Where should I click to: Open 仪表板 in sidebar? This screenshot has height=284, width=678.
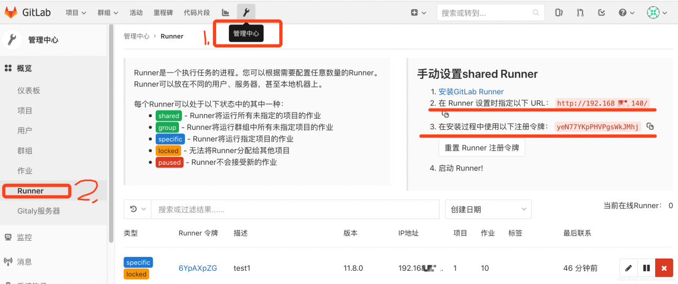point(29,91)
